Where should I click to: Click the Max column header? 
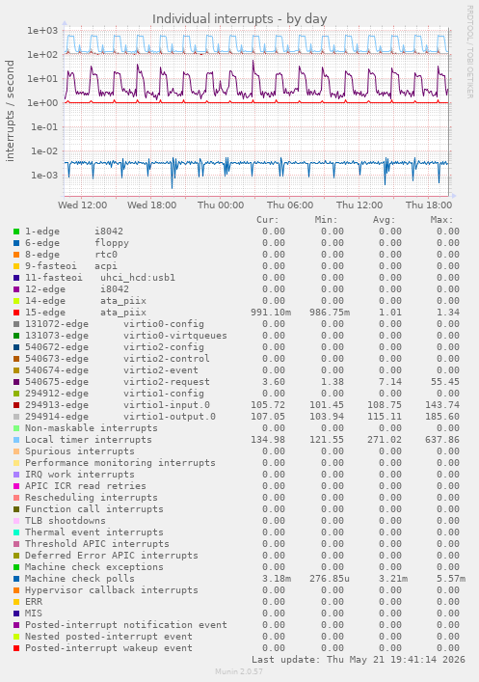click(441, 220)
